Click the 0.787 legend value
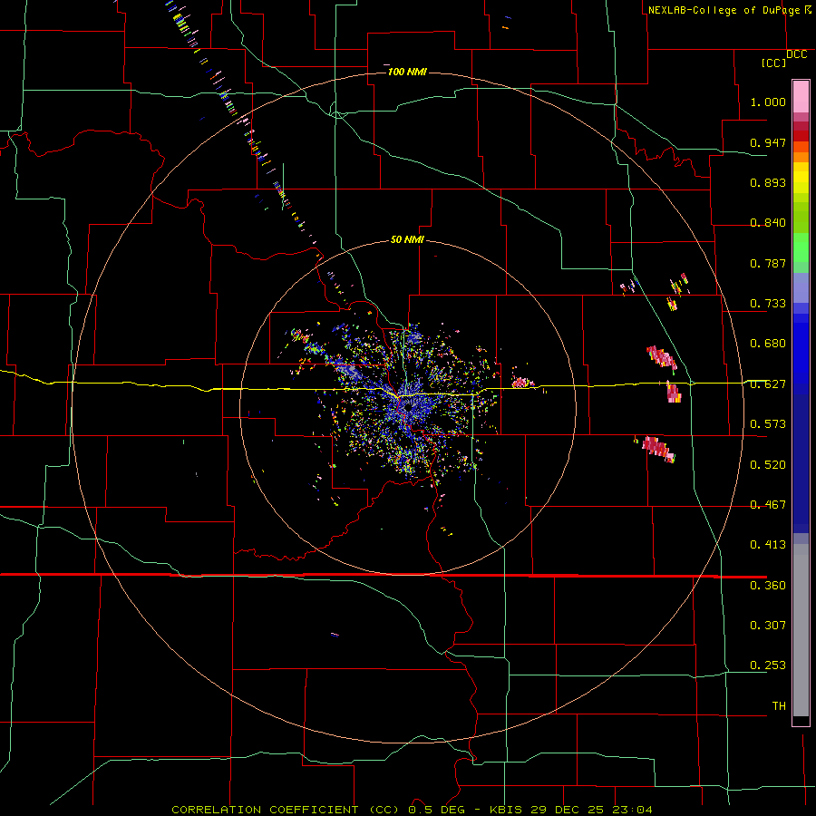 pyautogui.click(x=768, y=263)
